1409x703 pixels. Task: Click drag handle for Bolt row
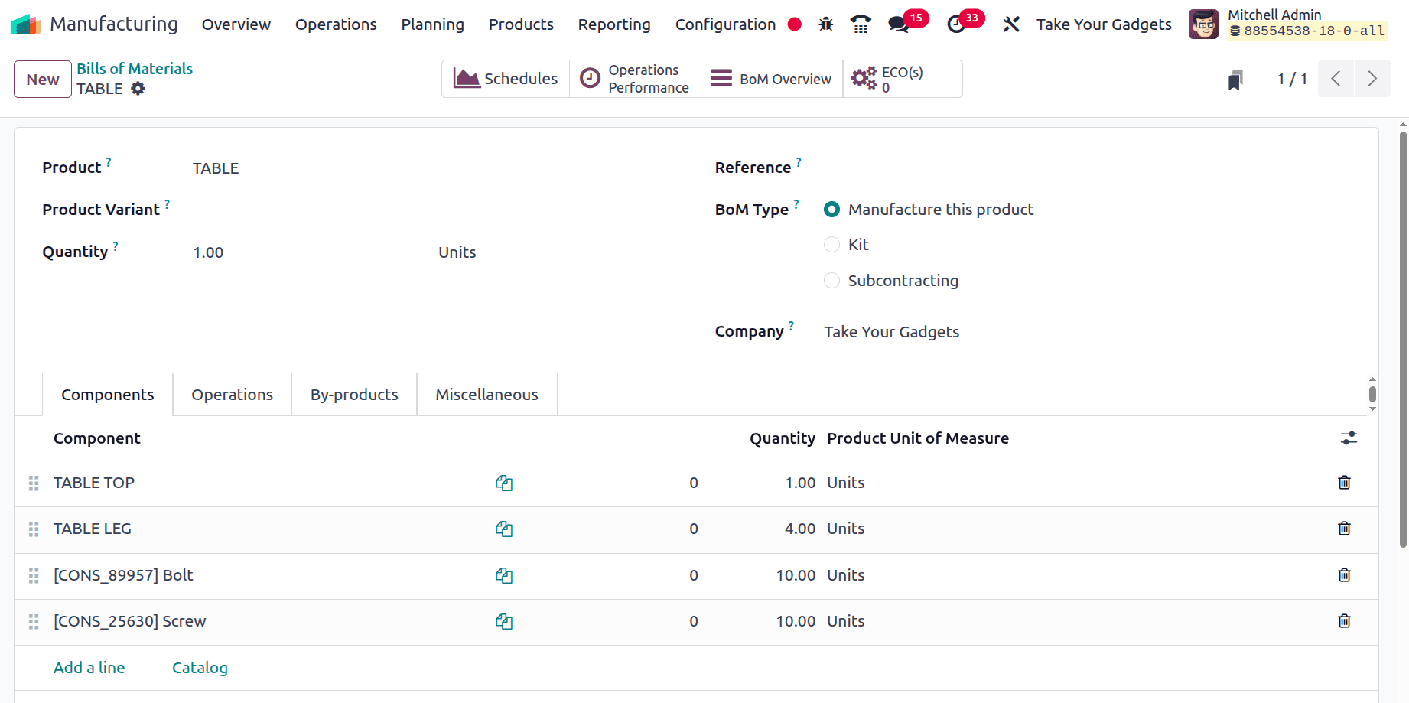coord(34,575)
